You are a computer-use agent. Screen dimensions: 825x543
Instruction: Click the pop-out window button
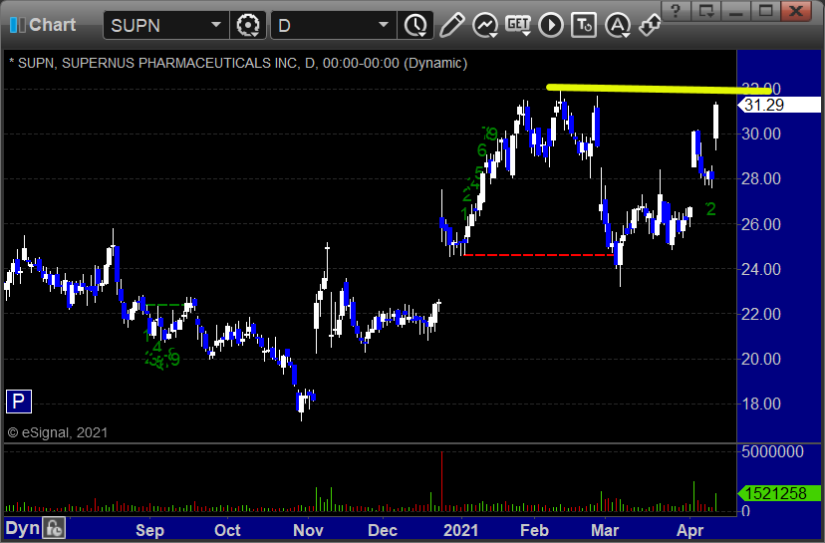tap(705, 11)
